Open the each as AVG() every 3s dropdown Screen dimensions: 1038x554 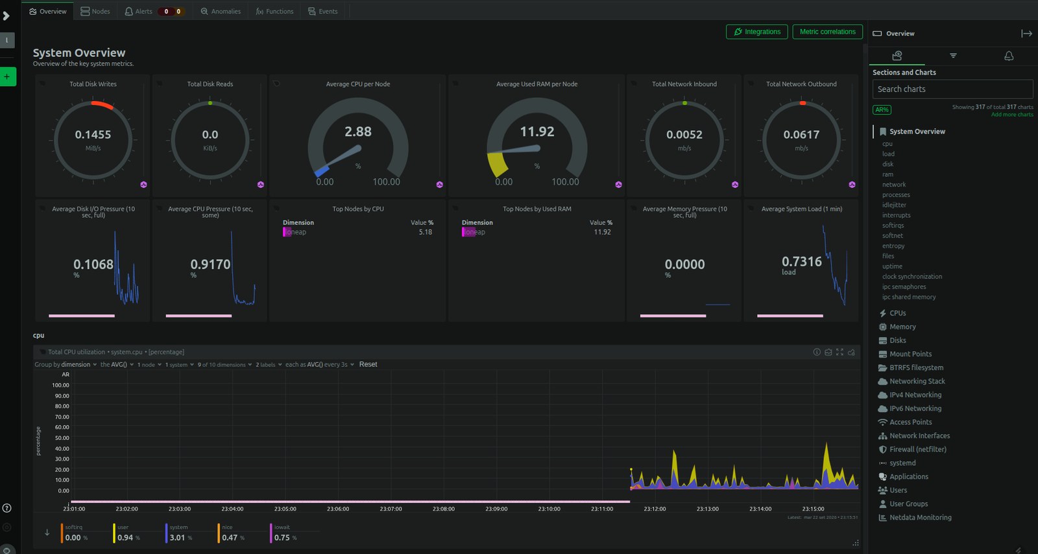coord(320,365)
